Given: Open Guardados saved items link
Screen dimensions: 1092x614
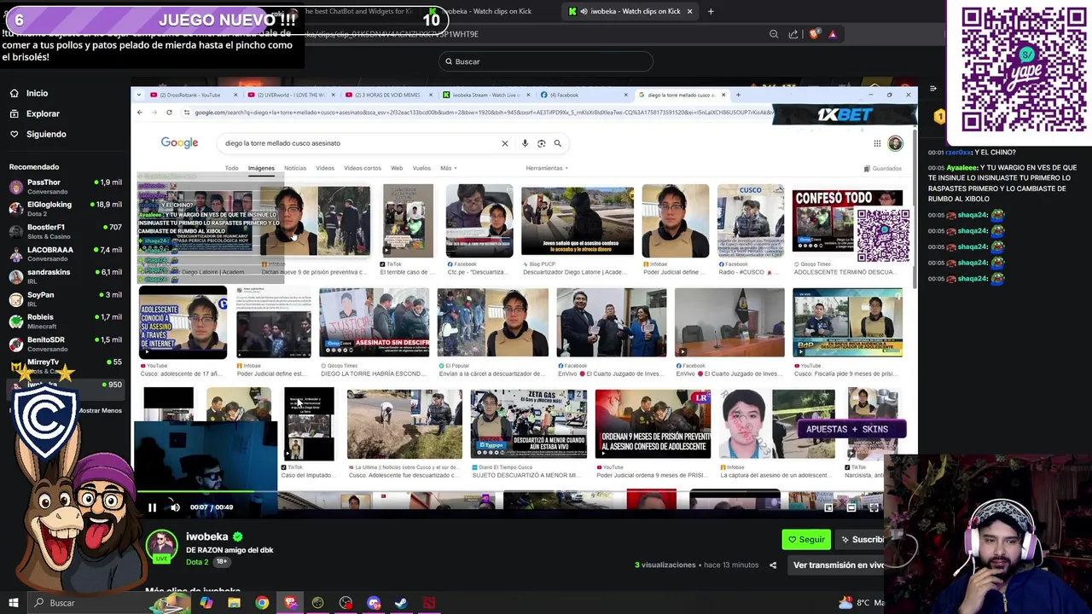Looking at the screenshot, I should click(x=883, y=168).
